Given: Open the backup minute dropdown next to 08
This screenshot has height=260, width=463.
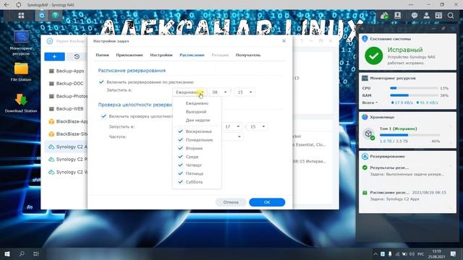Looking at the screenshot, I should click(245, 92).
